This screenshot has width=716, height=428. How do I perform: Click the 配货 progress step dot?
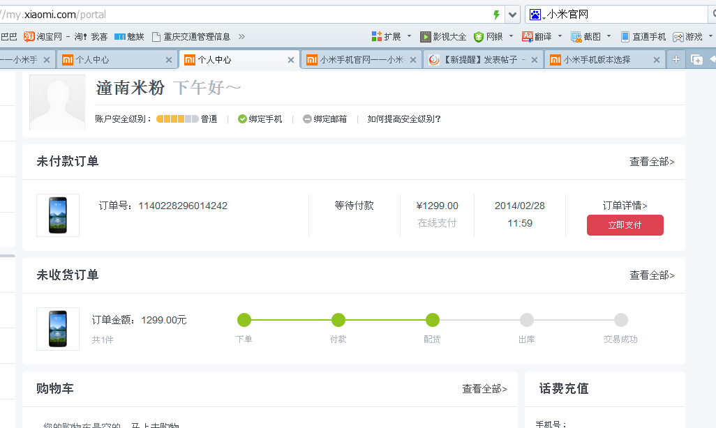click(433, 320)
